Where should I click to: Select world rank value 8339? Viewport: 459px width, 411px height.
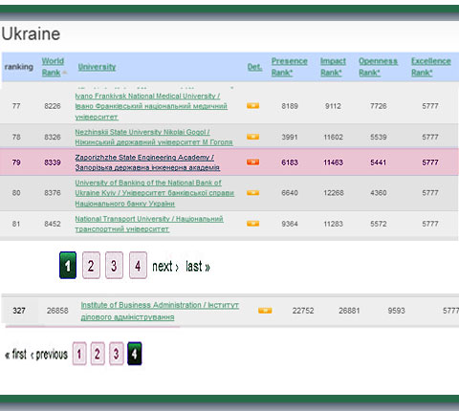pyautogui.click(x=53, y=162)
